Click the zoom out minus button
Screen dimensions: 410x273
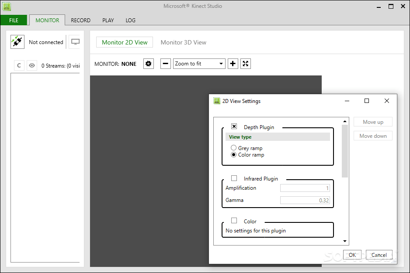166,64
